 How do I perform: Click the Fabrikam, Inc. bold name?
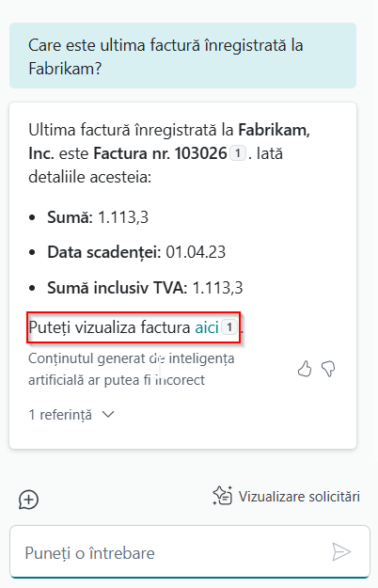[x=169, y=142]
